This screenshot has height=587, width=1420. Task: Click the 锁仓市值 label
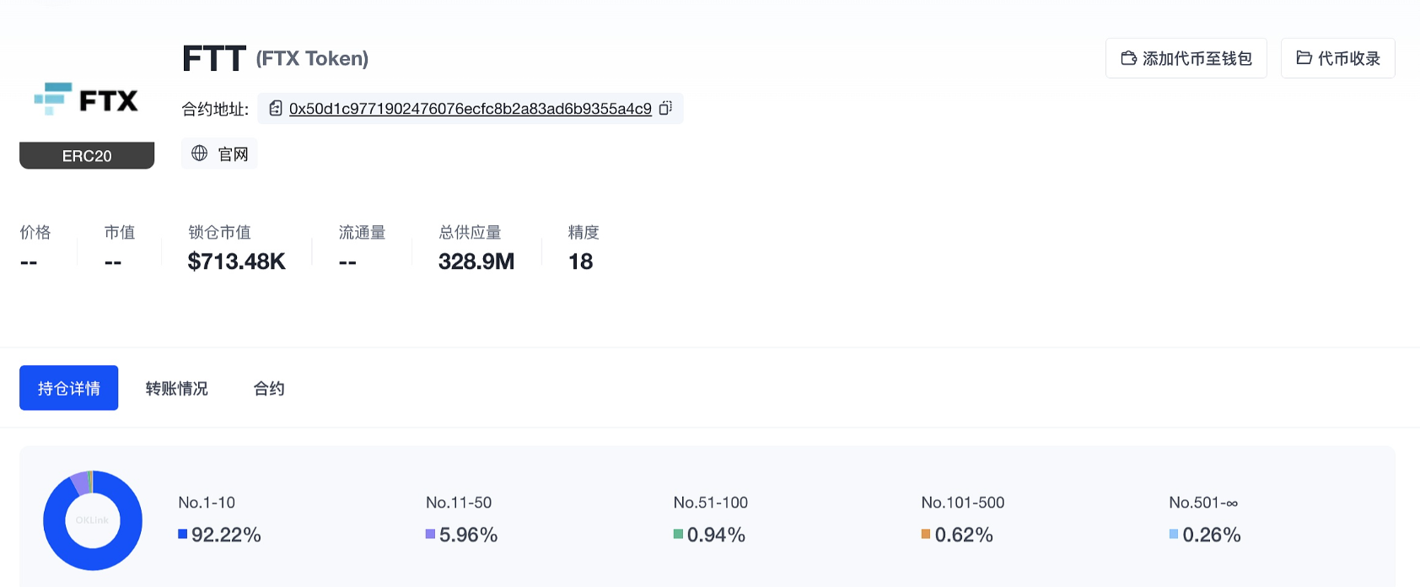(x=219, y=232)
